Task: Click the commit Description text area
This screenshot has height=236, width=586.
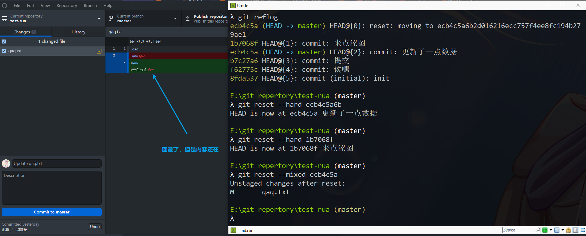Action: click(52, 187)
